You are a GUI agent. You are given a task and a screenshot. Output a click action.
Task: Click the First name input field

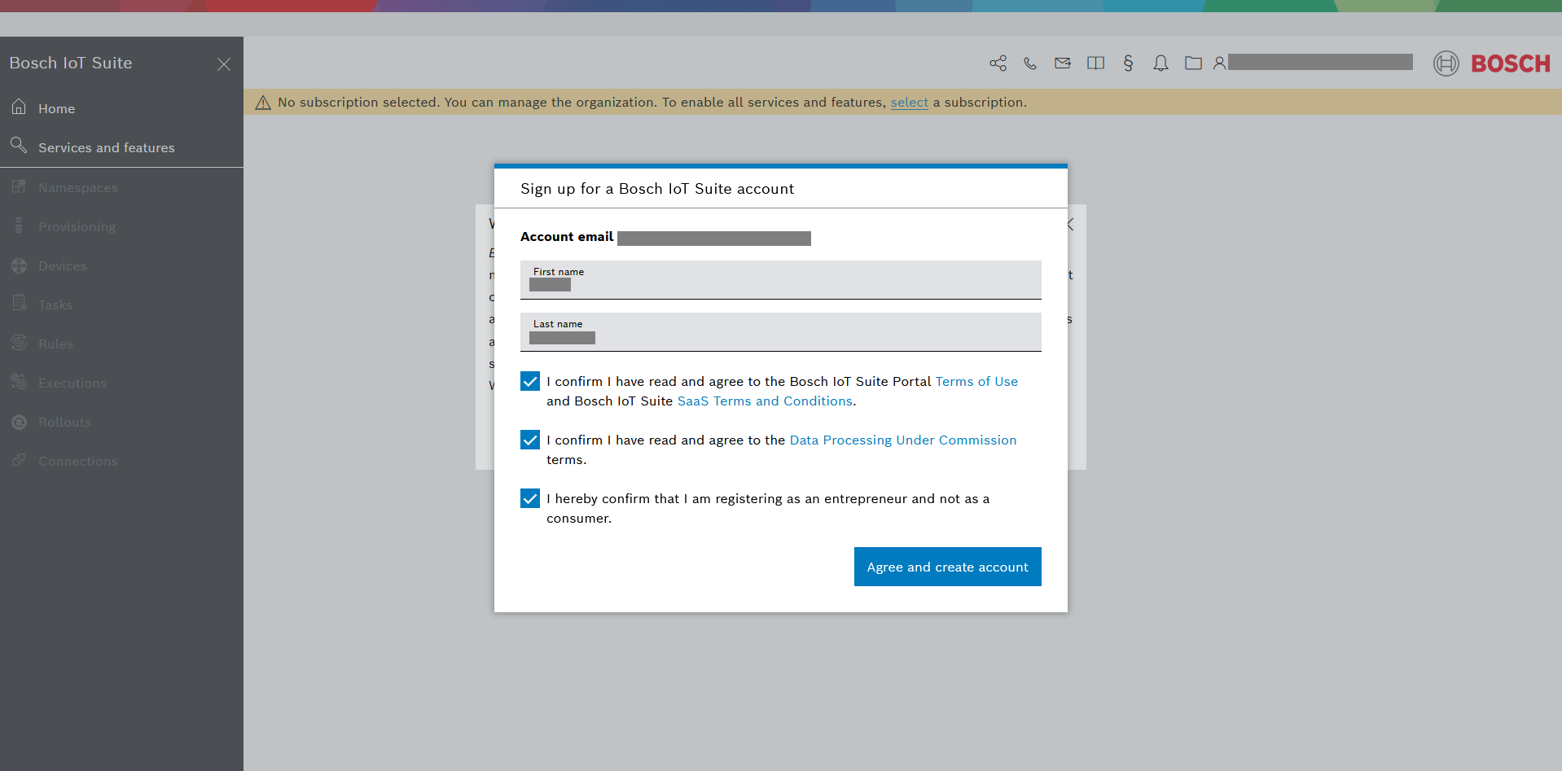pos(781,280)
